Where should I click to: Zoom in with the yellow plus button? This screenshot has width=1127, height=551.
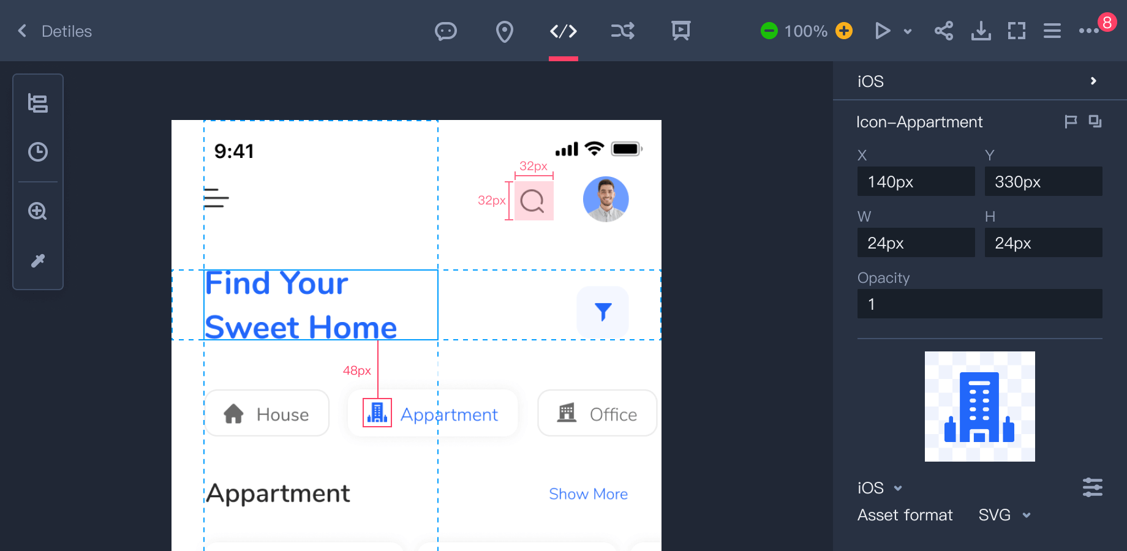click(844, 31)
